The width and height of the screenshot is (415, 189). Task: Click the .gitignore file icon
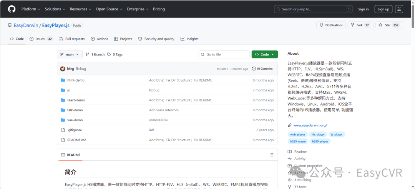click(x=63, y=130)
